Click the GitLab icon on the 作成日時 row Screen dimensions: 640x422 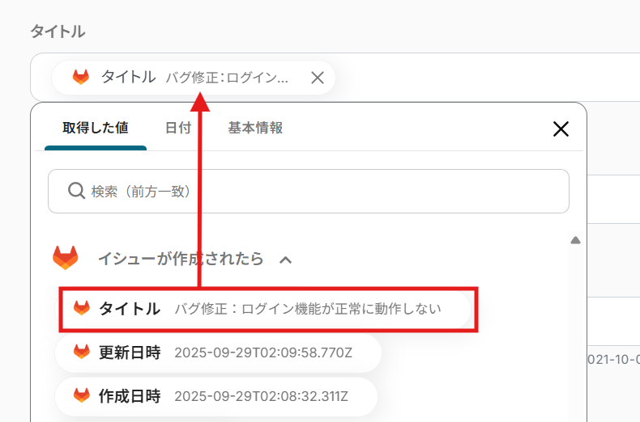tap(82, 396)
